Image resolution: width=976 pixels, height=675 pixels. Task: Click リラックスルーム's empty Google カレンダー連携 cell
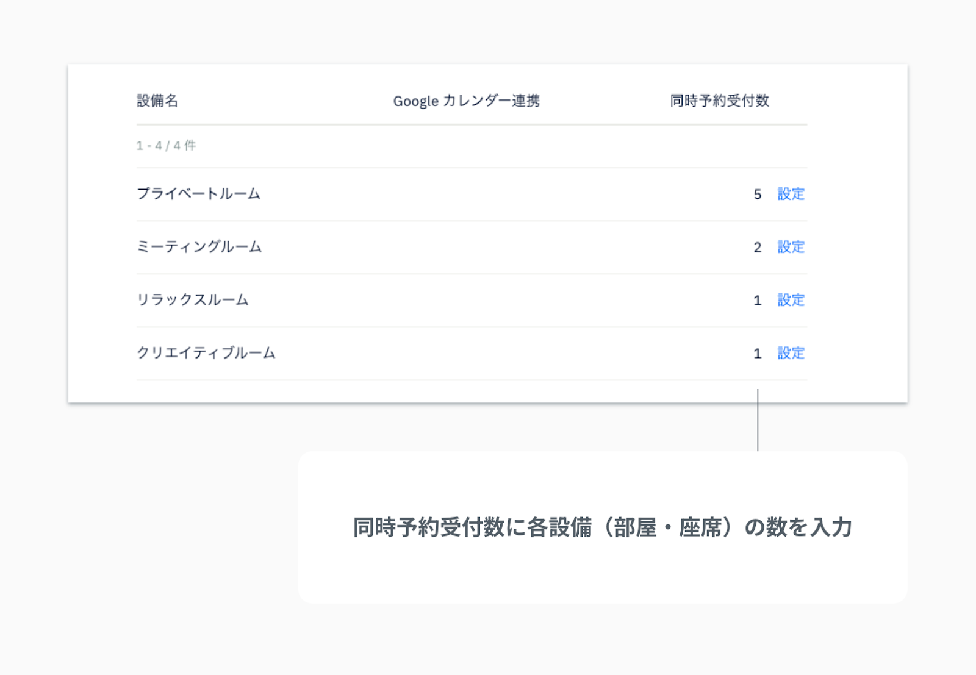tap(466, 300)
